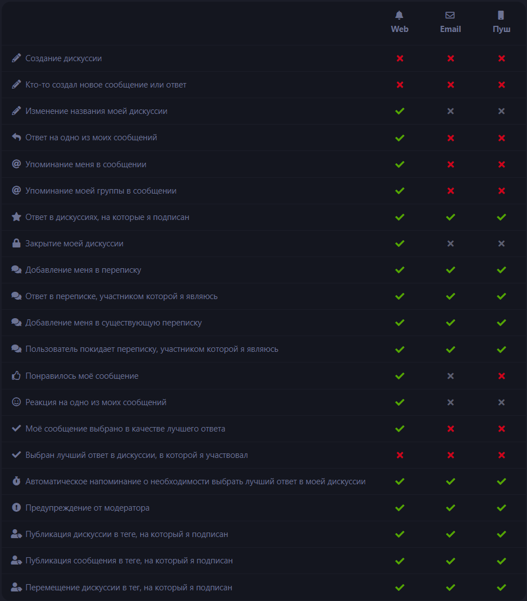Click the lock icon beside Закрытие моей дискуссии

click(16, 244)
